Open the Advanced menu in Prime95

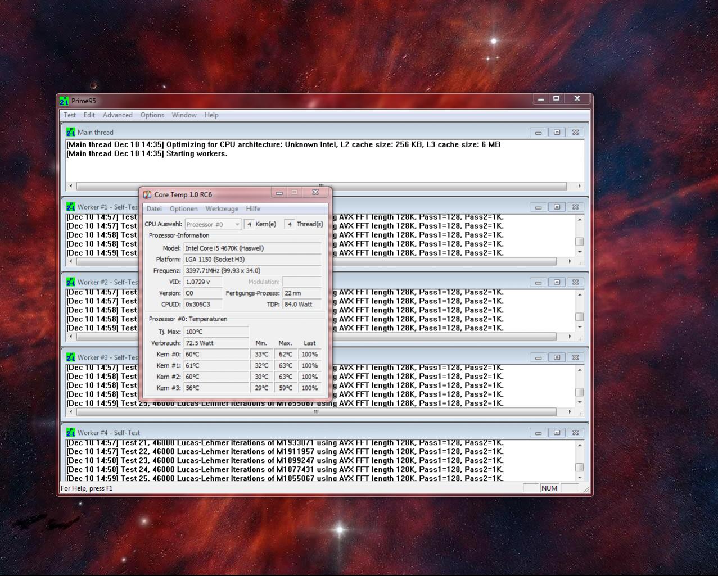click(118, 115)
